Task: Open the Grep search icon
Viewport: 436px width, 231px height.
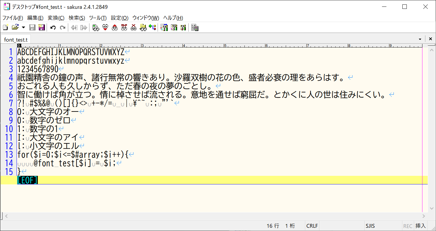Action: click(x=143, y=28)
